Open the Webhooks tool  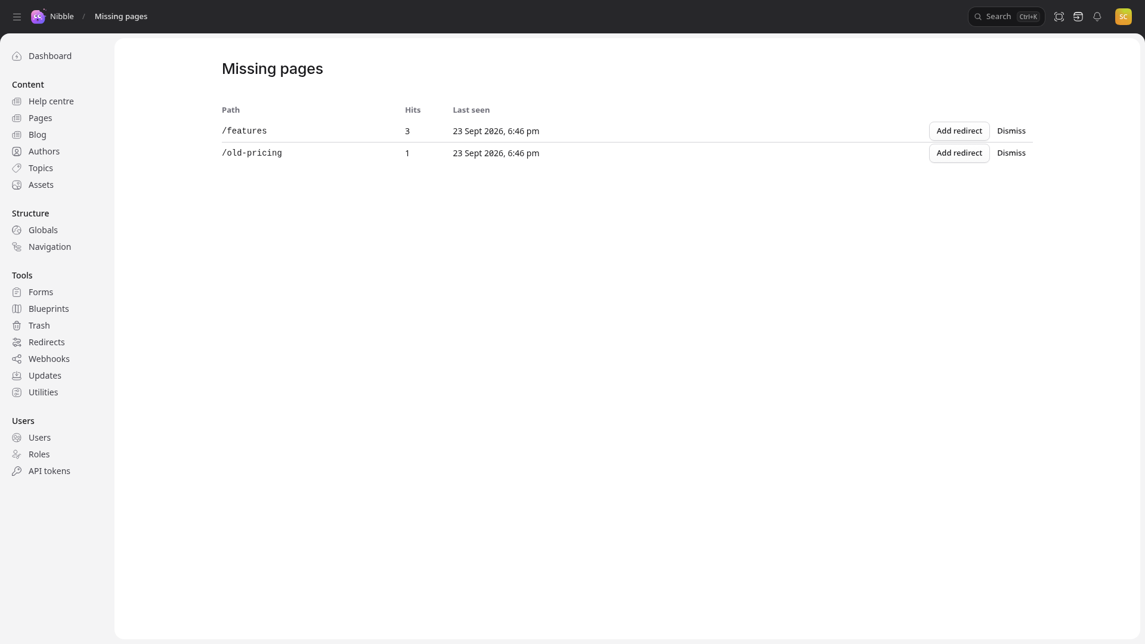point(49,359)
